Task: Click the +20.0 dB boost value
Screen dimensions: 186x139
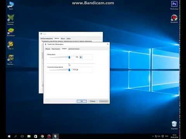Action: click(x=75, y=69)
